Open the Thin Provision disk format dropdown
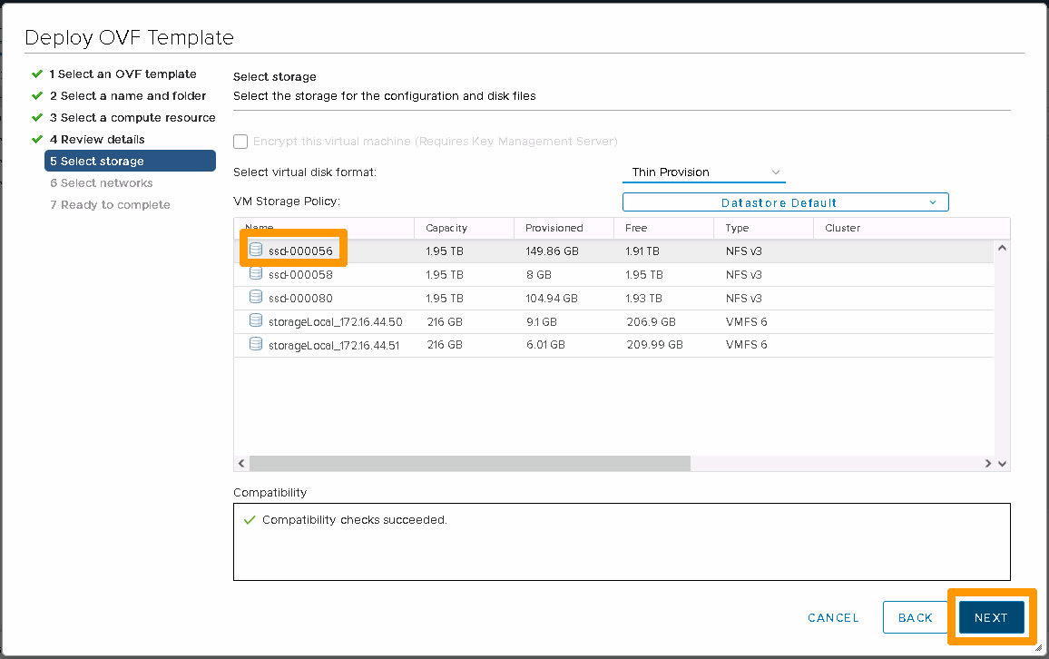 tap(704, 172)
